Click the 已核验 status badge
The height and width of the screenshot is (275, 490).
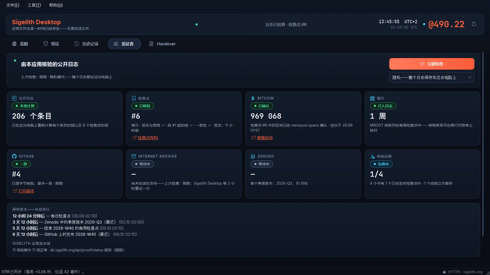(143, 106)
